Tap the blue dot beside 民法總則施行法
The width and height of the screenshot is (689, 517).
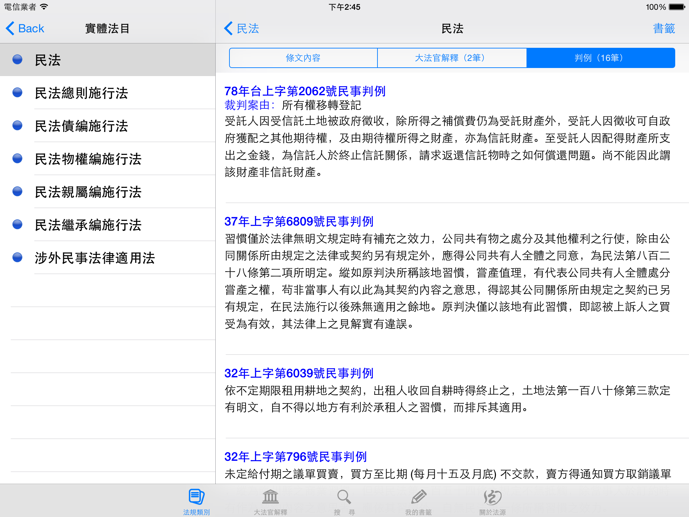click(17, 93)
